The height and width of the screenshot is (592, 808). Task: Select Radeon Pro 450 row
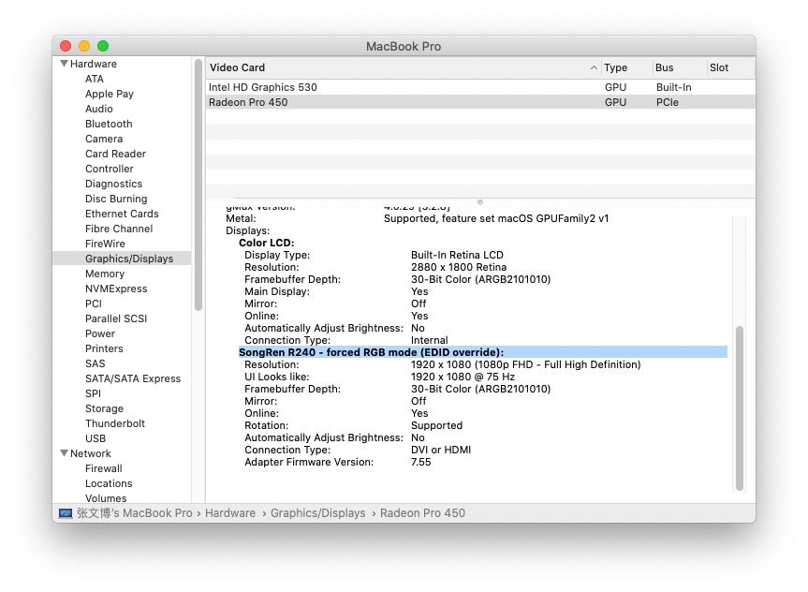480,102
